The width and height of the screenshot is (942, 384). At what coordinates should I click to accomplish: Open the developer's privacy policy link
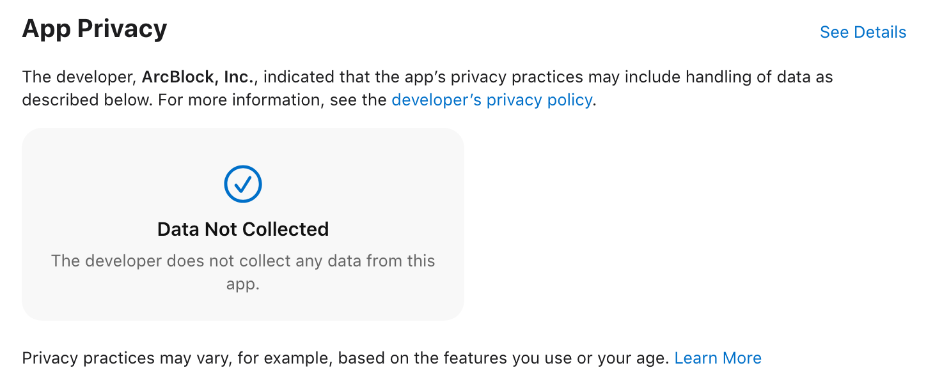click(x=491, y=100)
